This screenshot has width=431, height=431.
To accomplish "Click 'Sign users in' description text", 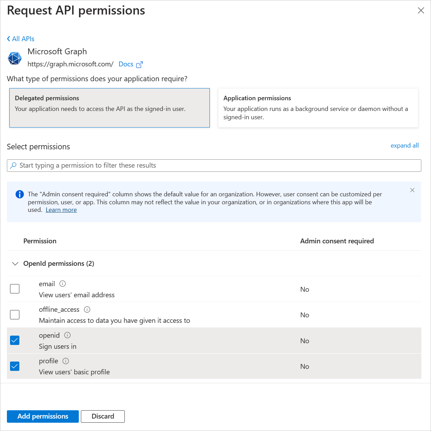I will pos(58,347).
